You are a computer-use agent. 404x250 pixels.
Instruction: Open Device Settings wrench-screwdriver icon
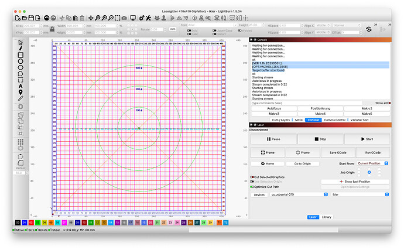pos(148,18)
